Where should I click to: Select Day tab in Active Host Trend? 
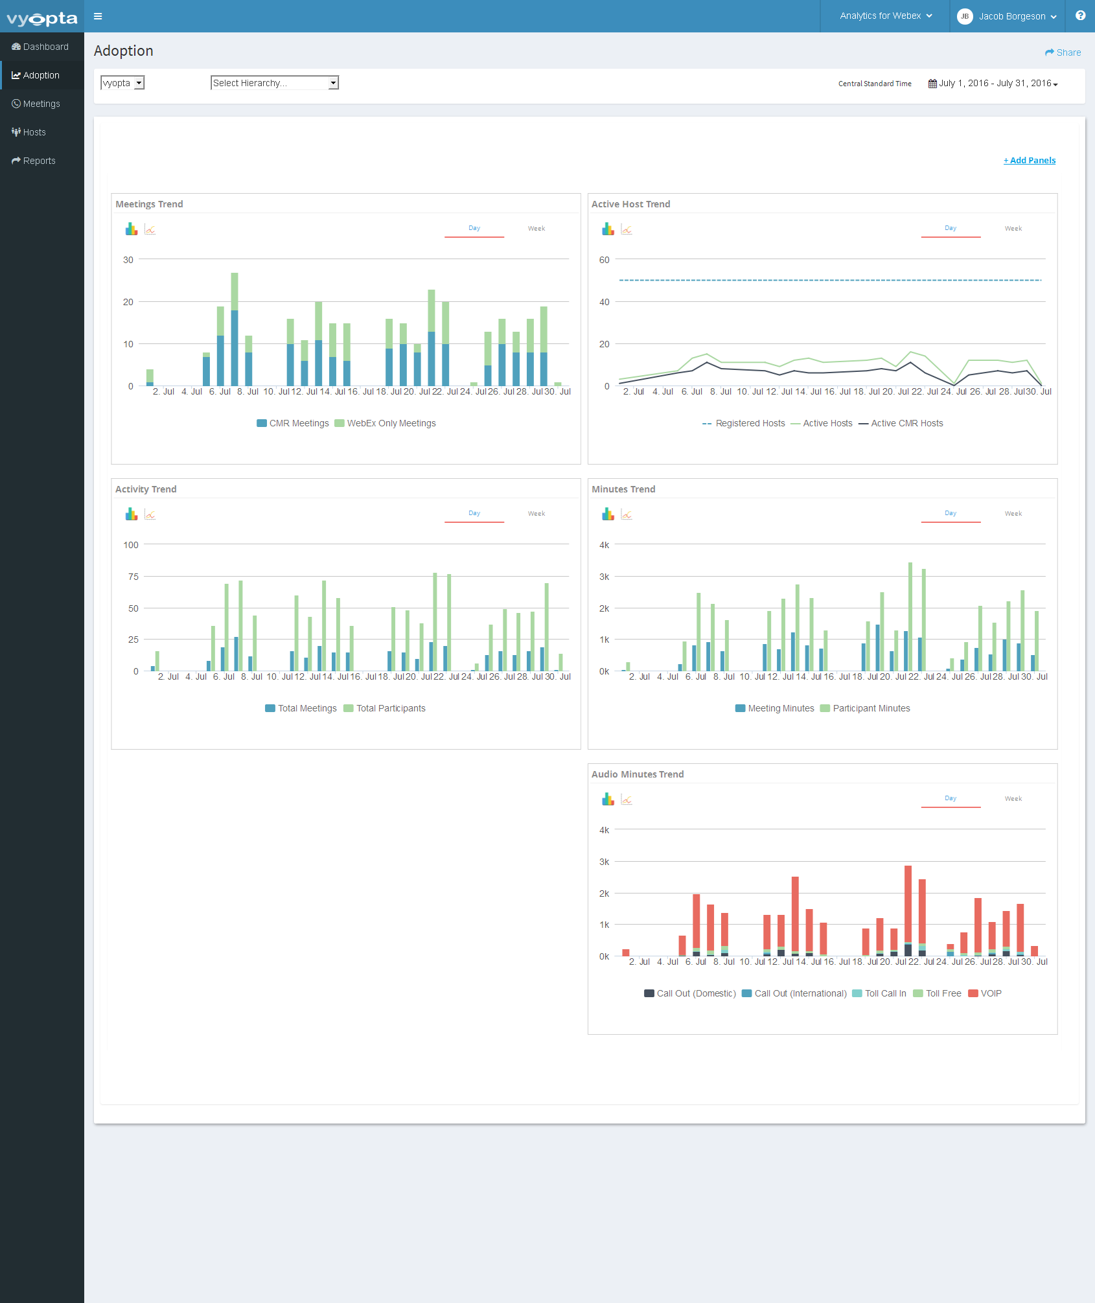(951, 229)
